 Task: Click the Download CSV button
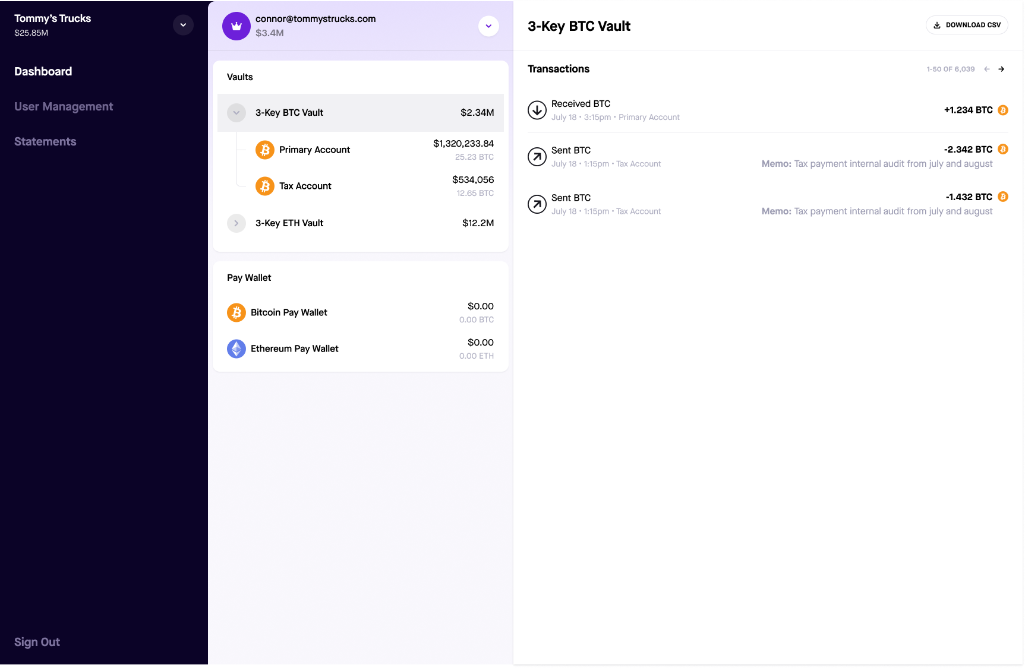[x=967, y=25]
